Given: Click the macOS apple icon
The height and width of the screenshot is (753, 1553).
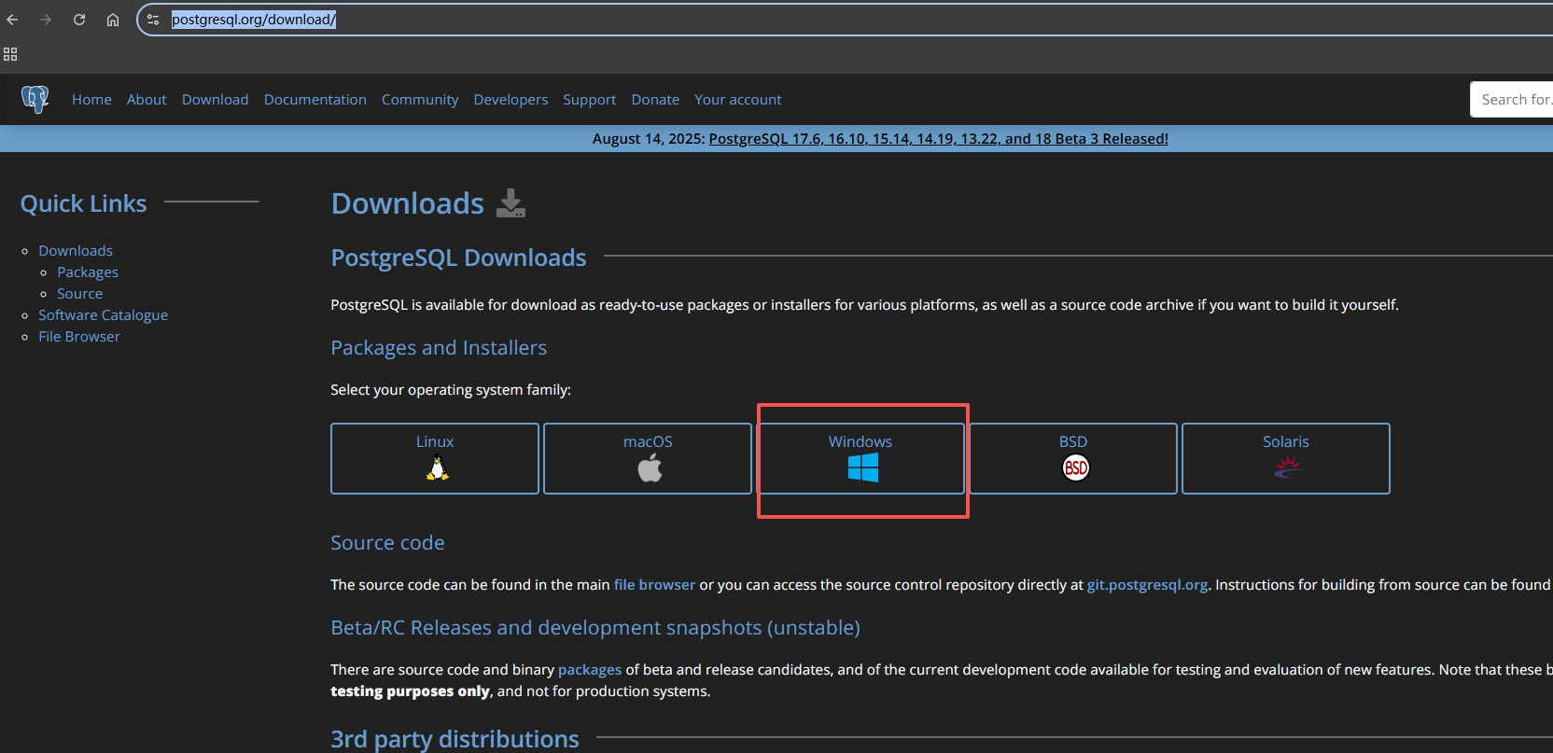Looking at the screenshot, I should coord(650,468).
